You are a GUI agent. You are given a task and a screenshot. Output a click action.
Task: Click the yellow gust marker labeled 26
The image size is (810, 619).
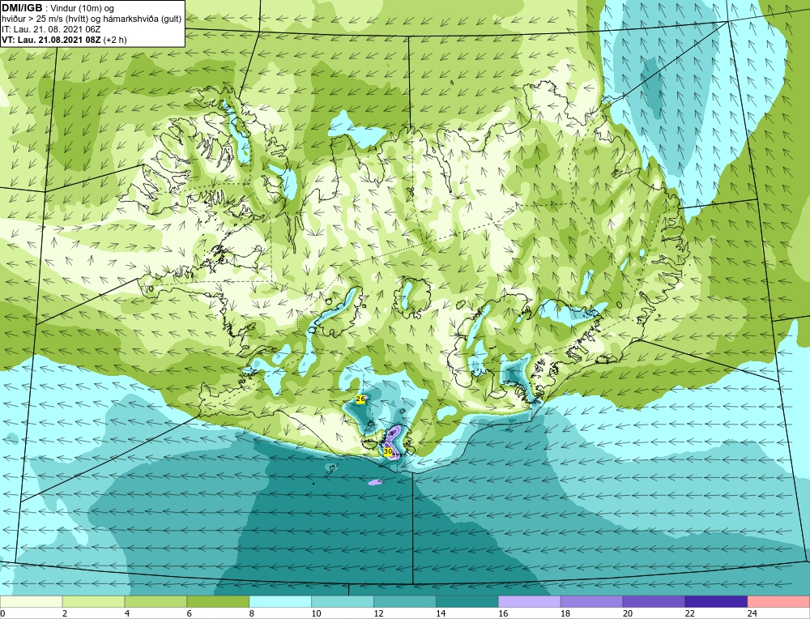[360, 399]
